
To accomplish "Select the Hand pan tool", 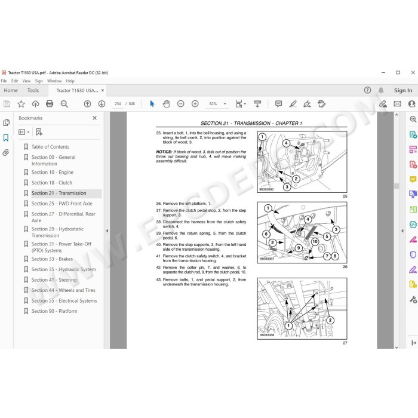I will pyautogui.click(x=167, y=104).
